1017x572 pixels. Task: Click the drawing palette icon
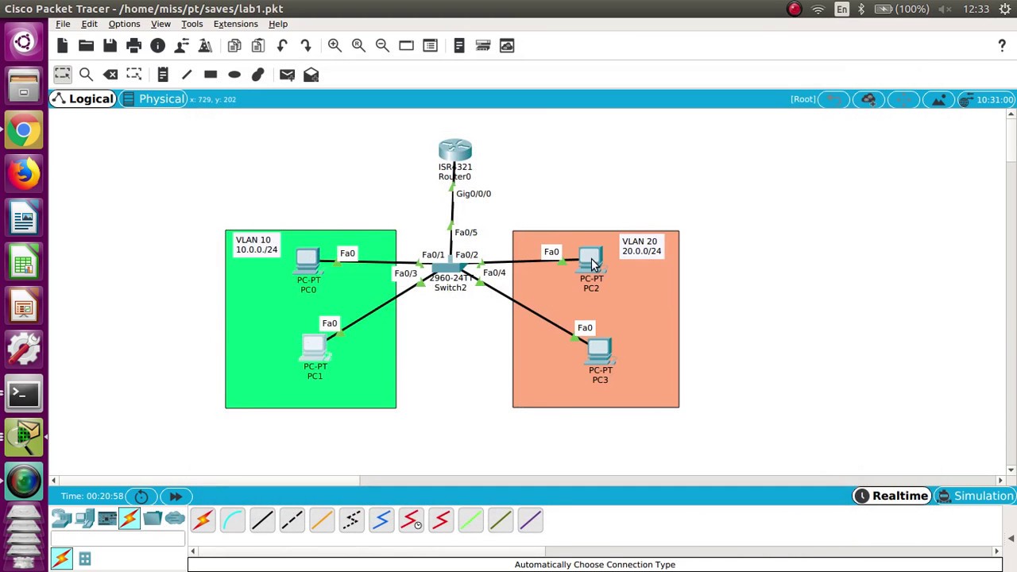click(x=406, y=45)
